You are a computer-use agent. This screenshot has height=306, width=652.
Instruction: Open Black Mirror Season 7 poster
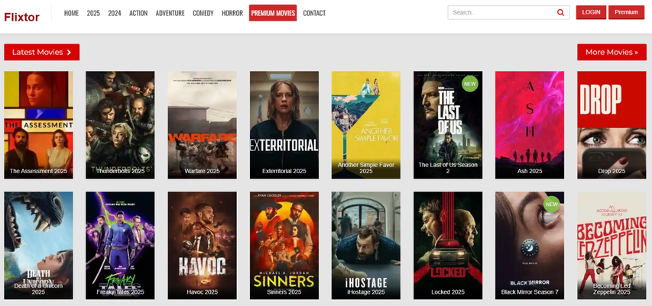[x=530, y=246]
